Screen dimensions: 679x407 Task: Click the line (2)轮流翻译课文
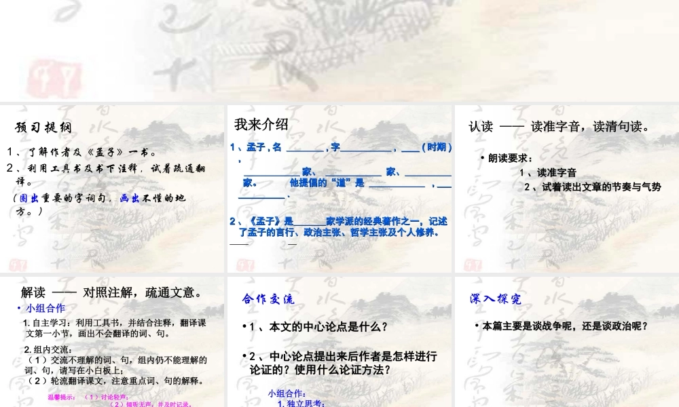(x=115, y=381)
